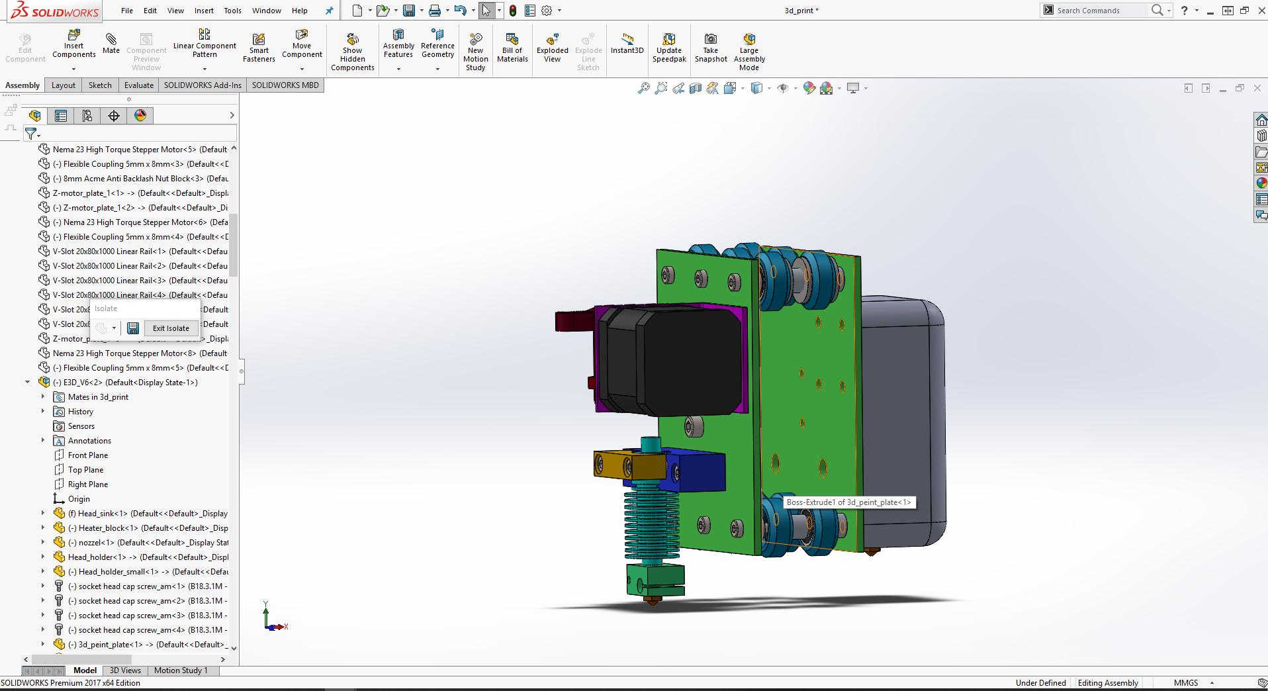Click Zoom to Area in the view toolbar
Screen dimensions: 1268x691
(660, 88)
